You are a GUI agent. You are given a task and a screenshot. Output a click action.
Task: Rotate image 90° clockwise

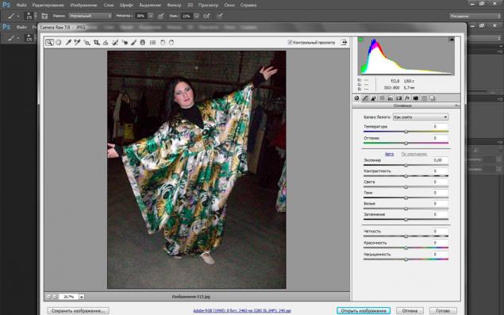pyautogui.click(x=171, y=42)
